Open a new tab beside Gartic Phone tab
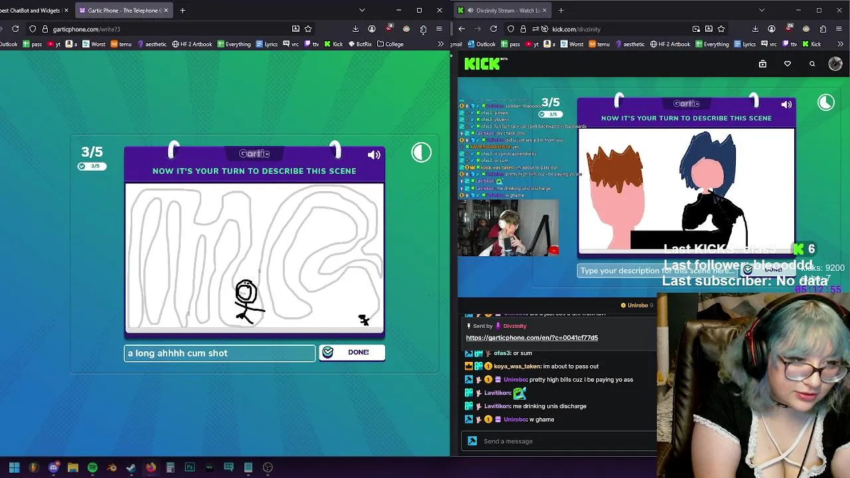 point(182,10)
